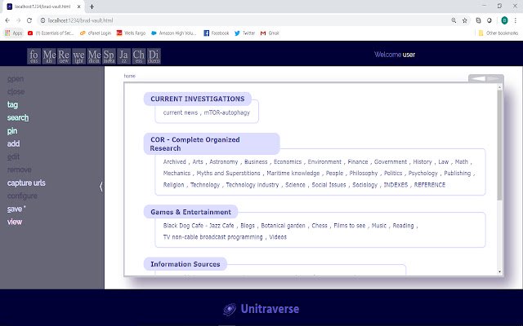The image size is (523, 326).
Task: Open the 'Myths and Superstitions' topic
Action: coord(229,174)
